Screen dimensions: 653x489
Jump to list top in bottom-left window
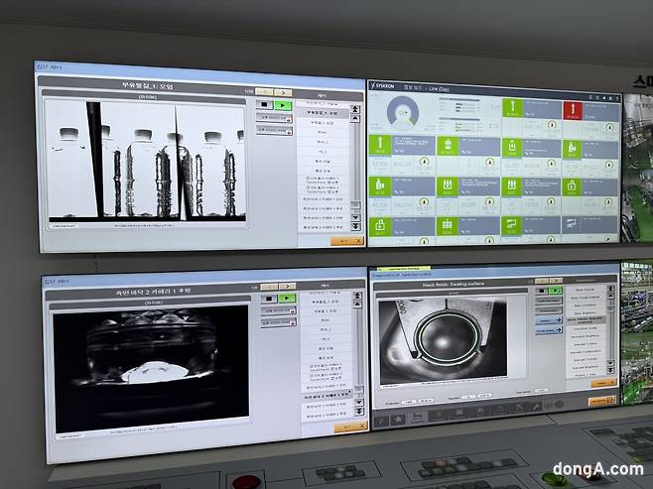pyautogui.click(x=357, y=295)
